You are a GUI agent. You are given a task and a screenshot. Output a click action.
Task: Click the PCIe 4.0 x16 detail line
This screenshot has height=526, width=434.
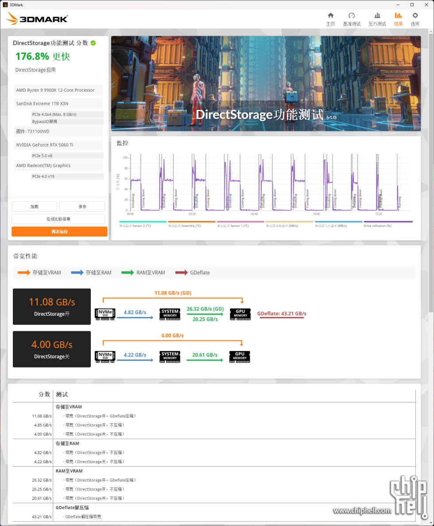click(x=67, y=177)
